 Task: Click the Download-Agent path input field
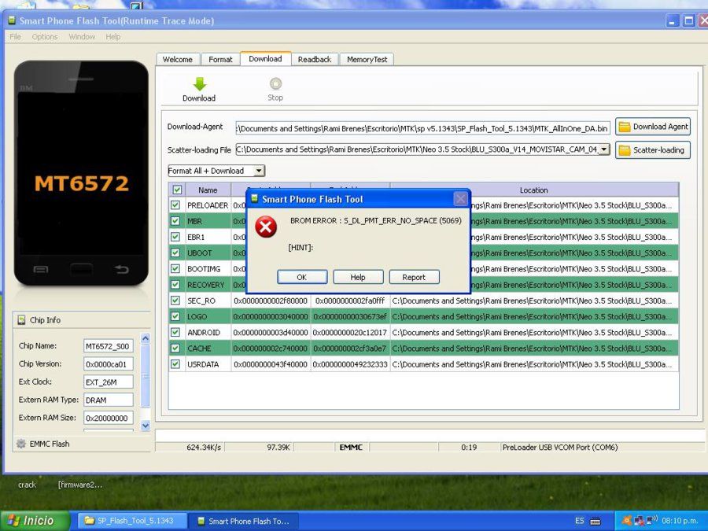(x=422, y=128)
